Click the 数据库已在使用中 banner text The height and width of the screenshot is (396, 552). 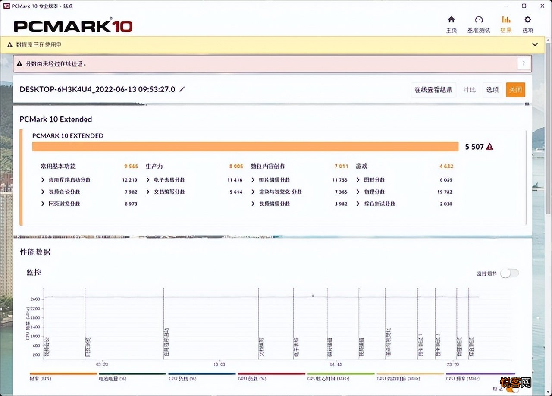click(x=39, y=45)
